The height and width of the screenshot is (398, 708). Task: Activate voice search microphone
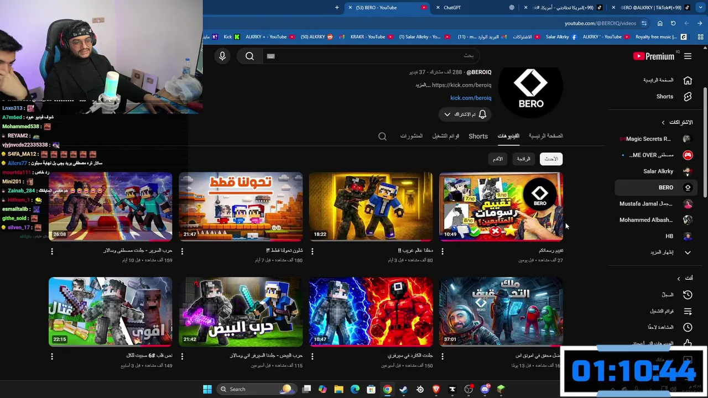coord(222,56)
